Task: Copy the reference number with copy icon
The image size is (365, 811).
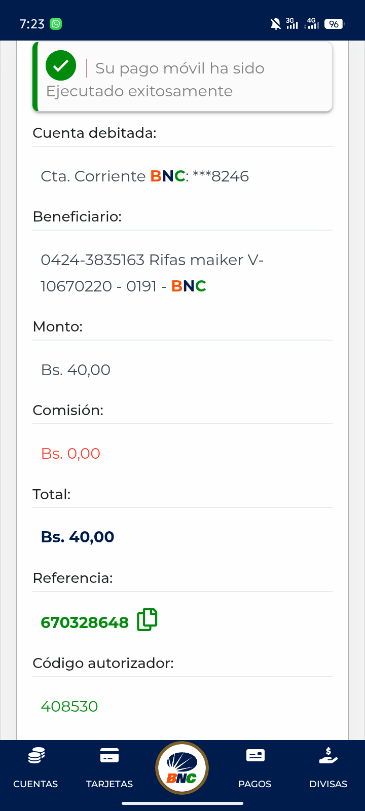Action: (x=147, y=619)
